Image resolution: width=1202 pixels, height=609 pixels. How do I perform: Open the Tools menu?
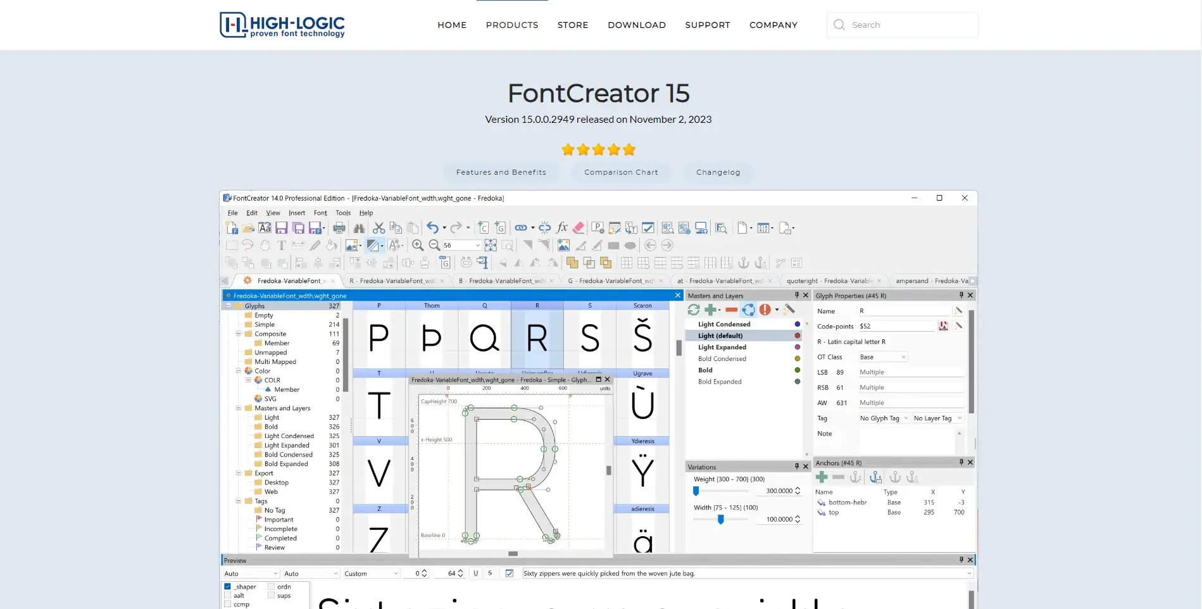[343, 213]
